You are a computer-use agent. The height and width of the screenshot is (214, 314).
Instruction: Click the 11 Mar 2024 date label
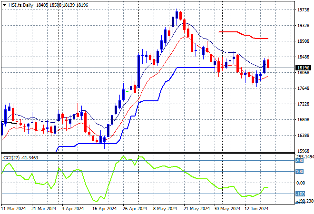[x=14, y=209]
